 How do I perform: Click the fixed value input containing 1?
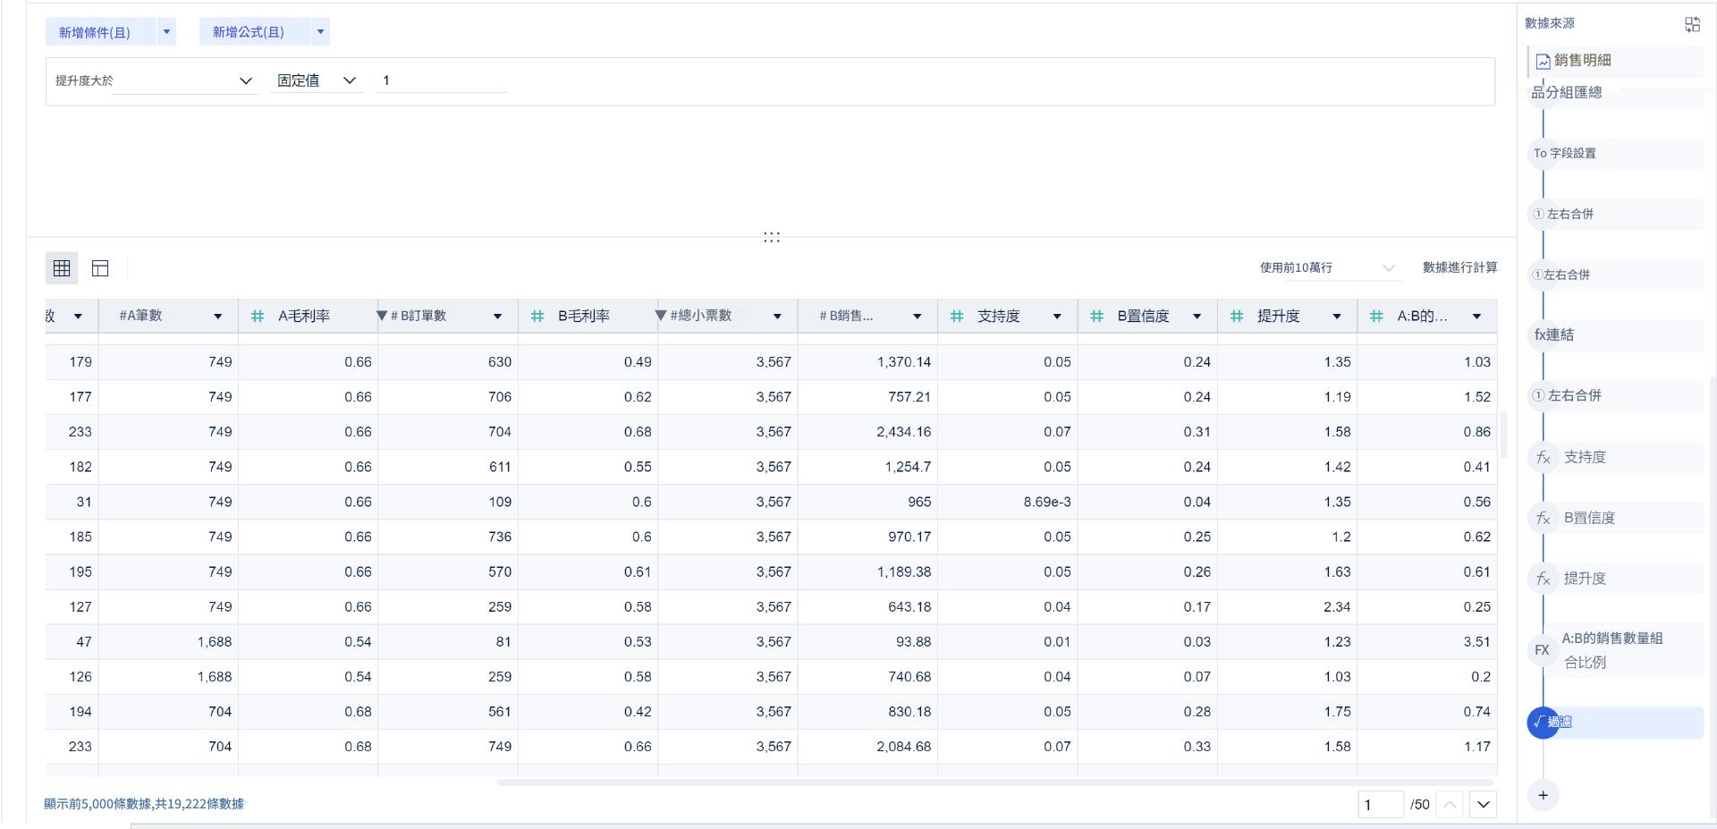441,80
